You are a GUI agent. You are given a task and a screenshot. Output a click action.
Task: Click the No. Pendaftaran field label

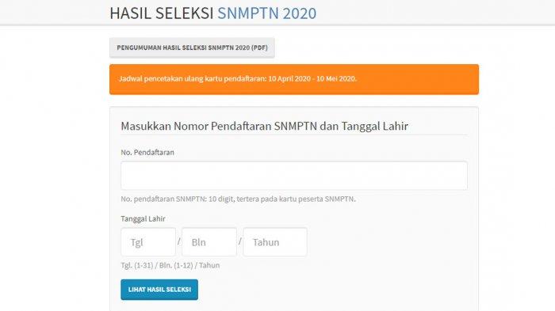click(147, 152)
